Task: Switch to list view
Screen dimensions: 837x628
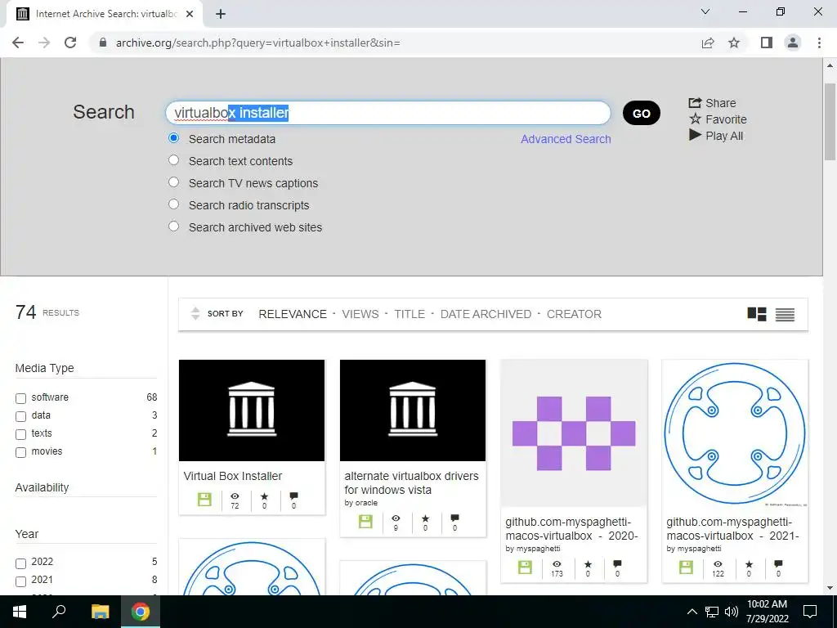Action: tap(785, 315)
